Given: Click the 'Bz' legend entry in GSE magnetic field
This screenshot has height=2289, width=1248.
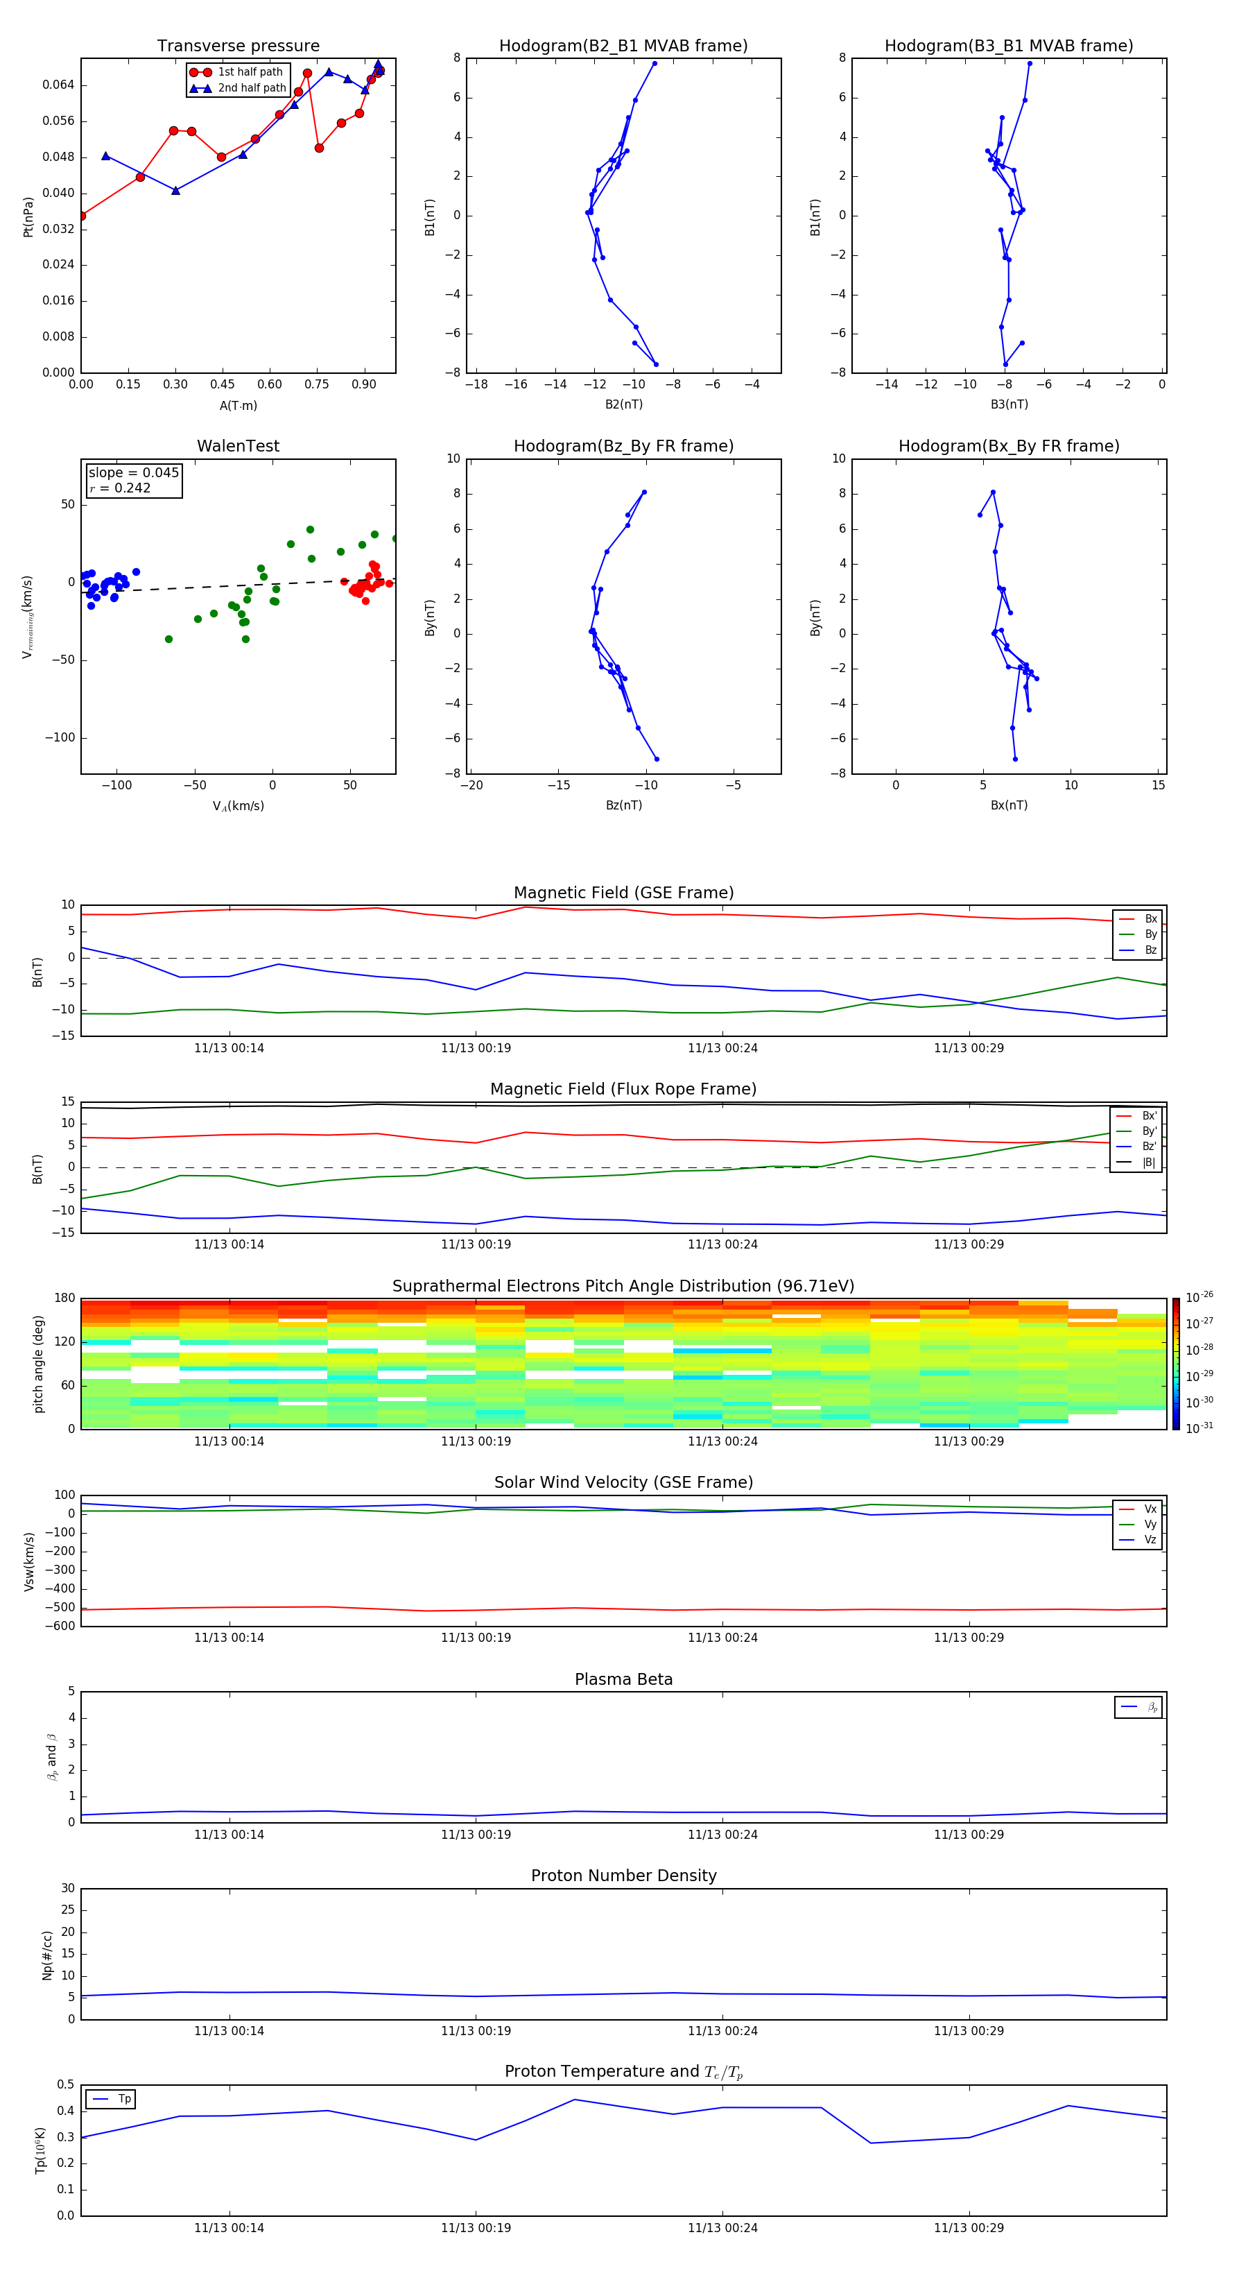Looking at the screenshot, I should pyautogui.click(x=1138, y=950).
